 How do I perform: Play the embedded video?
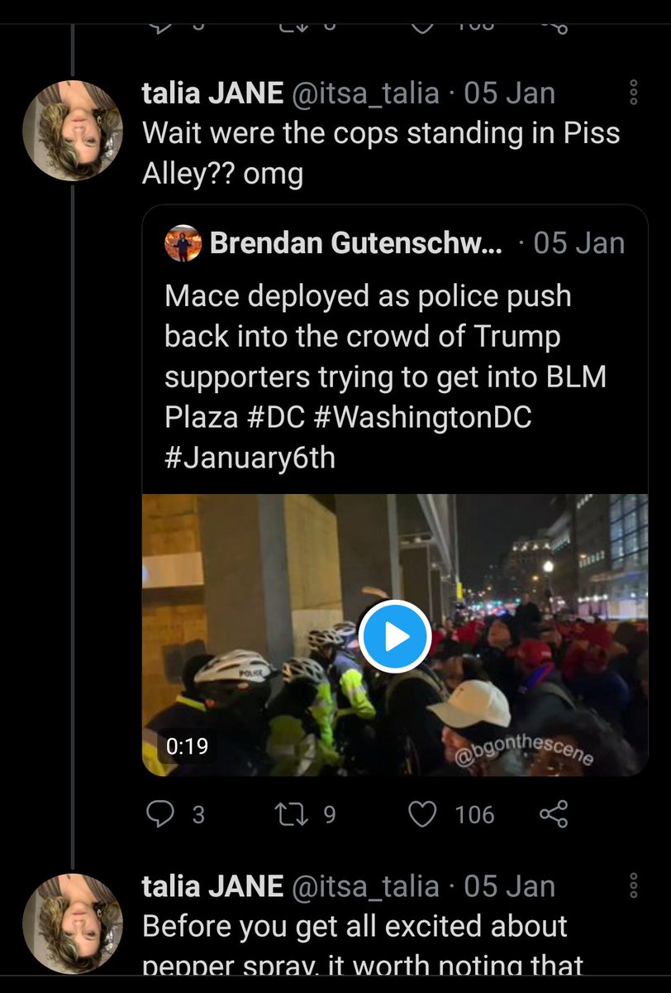(395, 636)
